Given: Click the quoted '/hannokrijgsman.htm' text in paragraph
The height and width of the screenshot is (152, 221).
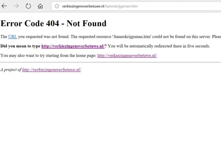Looking at the screenshot, I should click(132, 37).
